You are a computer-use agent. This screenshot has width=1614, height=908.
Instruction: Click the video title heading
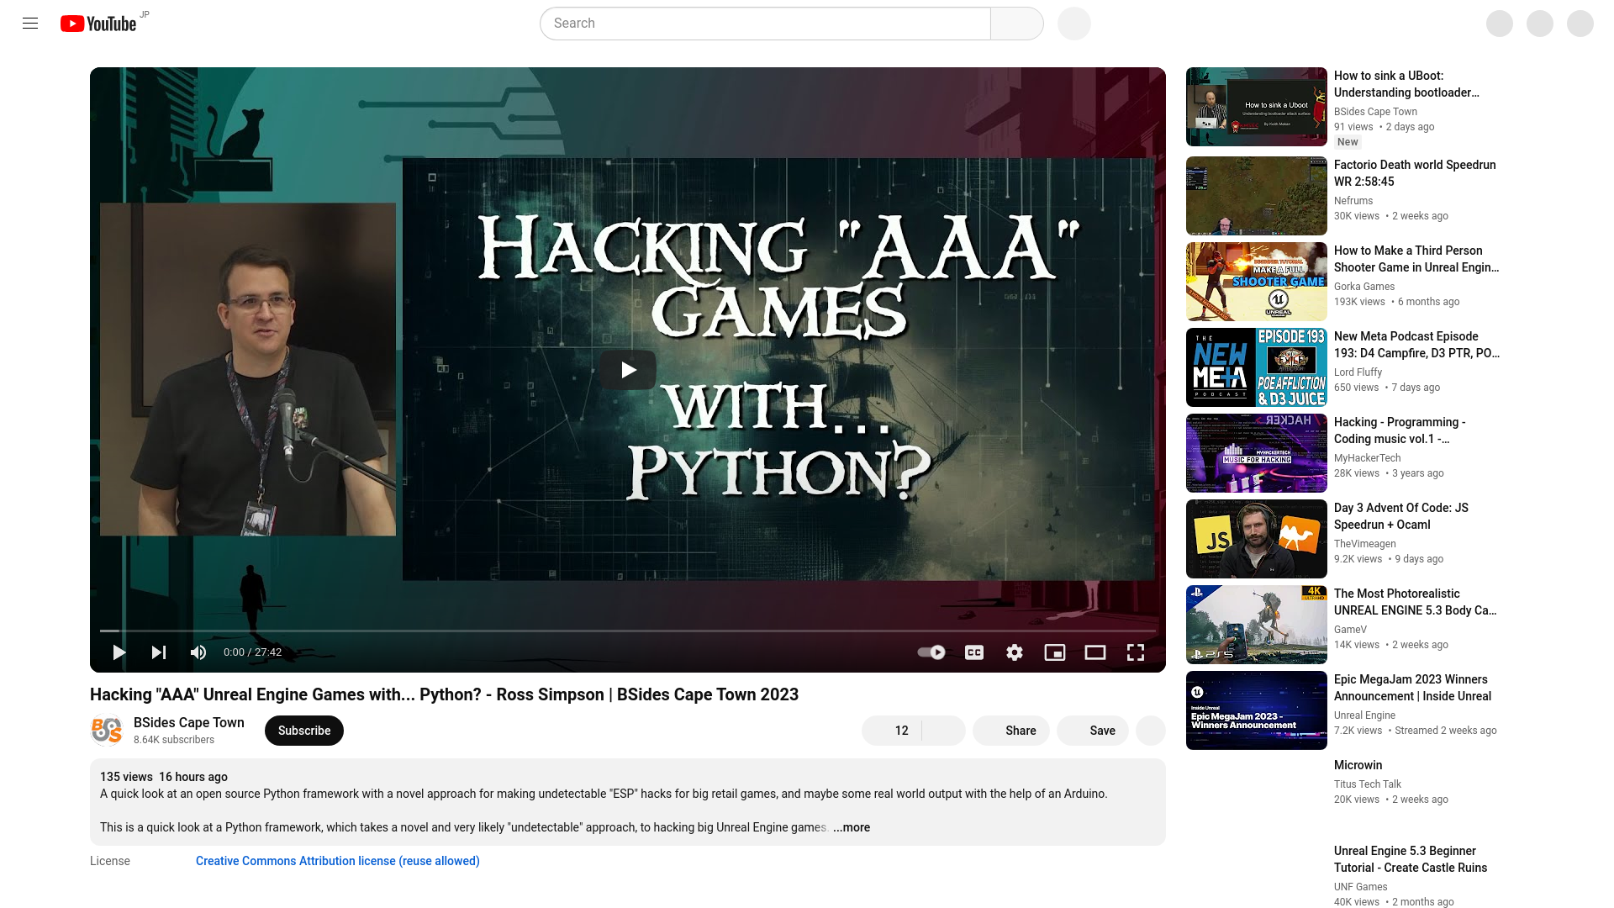(x=444, y=694)
